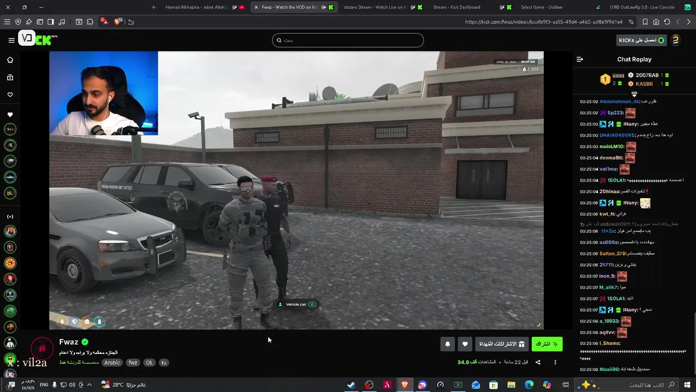Expand the Kick hamburger menu beside logo
This screenshot has width=696, height=392.
11,40
